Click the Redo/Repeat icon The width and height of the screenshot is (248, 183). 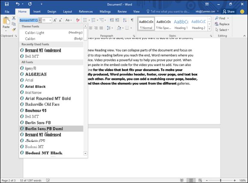[30, 4]
